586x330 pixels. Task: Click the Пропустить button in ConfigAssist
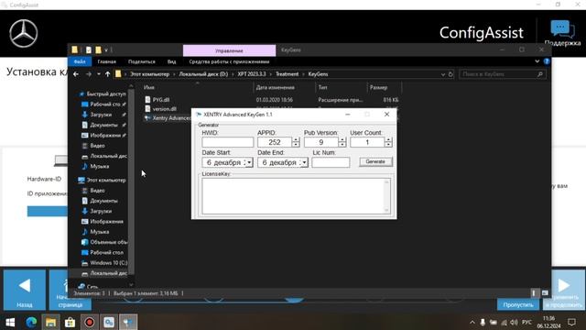(x=518, y=304)
